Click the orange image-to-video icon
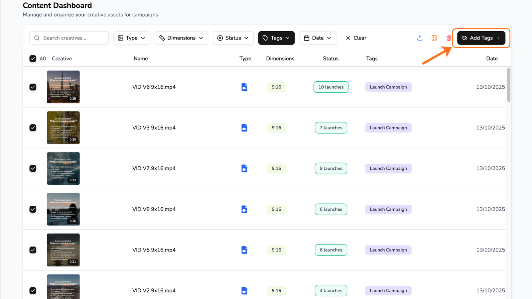The image size is (532, 299). click(434, 38)
